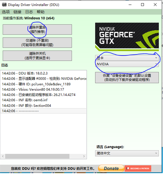
Task: Open the 日志 menu
Action: [29, 12]
